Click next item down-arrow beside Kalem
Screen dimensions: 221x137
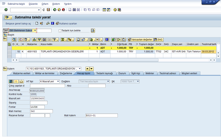91,69
